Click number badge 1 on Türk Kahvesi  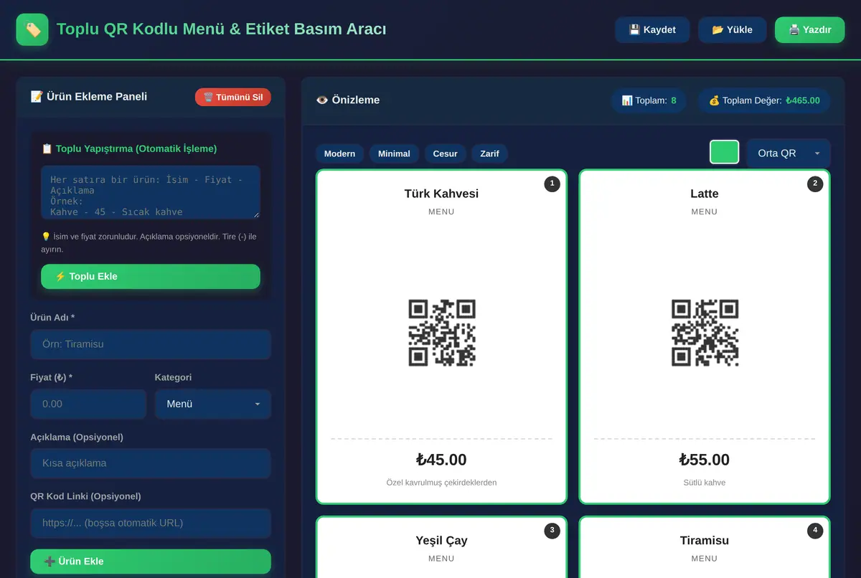(552, 184)
